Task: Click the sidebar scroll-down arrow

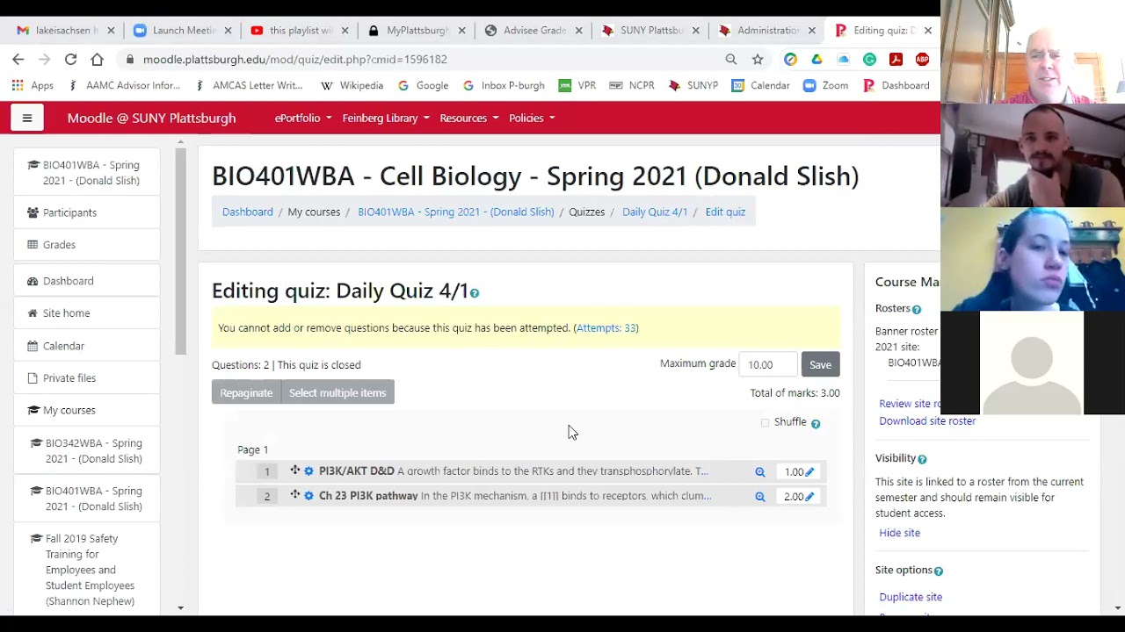Action: coord(180,607)
